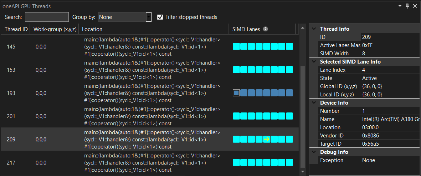This screenshot has width=421, height=176.
Task: Click the Search input field
Action: point(47,17)
